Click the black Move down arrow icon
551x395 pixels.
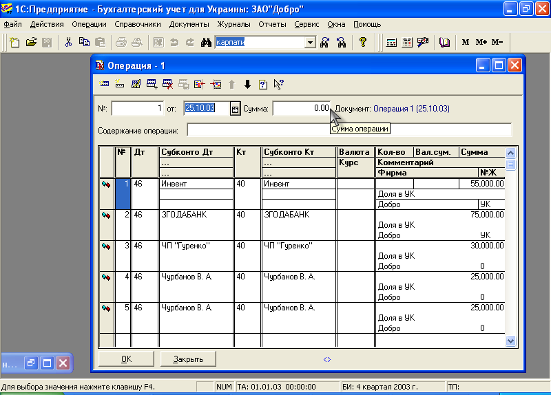[x=247, y=84]
